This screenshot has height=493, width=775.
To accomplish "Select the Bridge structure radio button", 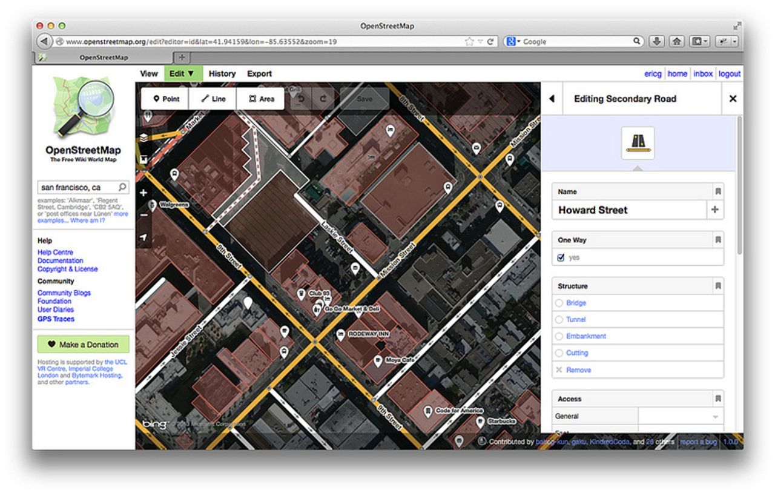I will click(x=559, y=303).
